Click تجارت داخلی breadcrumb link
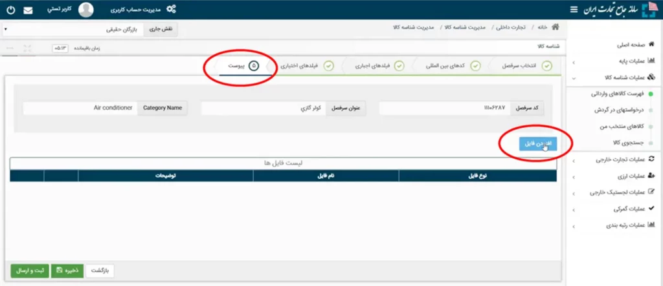The image size is (663, 286). coord(511,27)
